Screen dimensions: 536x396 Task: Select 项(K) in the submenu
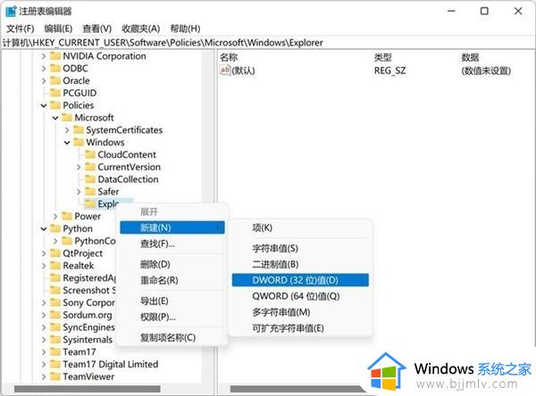pos(300,227)
